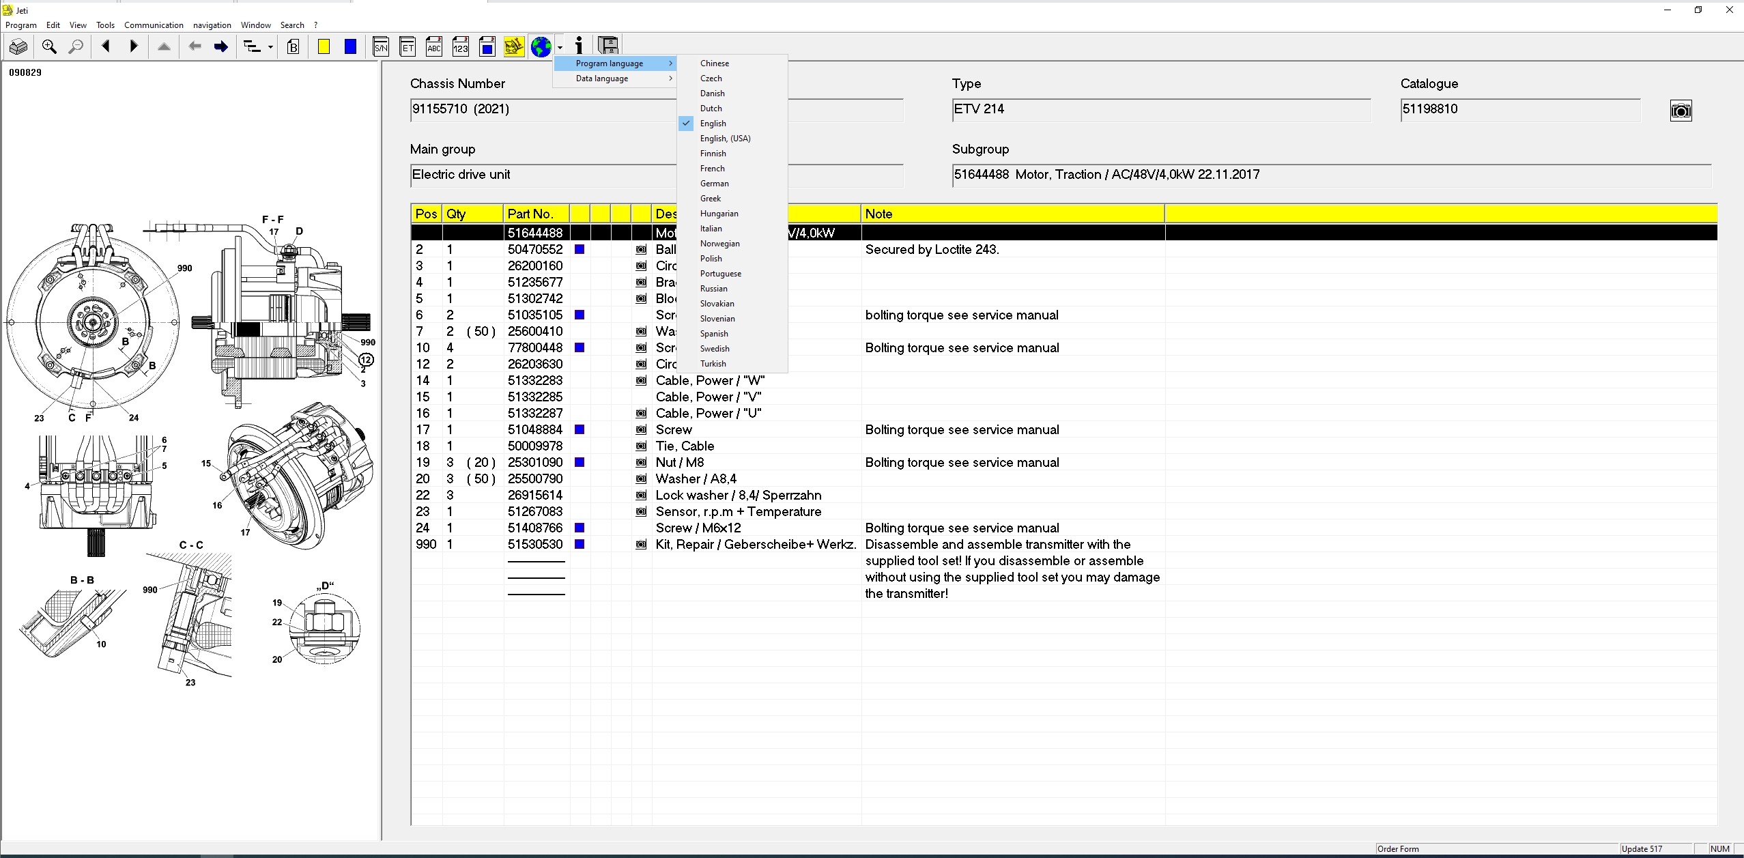The width and height of the screenshot is (1744, 858).
Task: Click the printer icon in toolbar
Action: pyautogui.click(x=19, y=47)
